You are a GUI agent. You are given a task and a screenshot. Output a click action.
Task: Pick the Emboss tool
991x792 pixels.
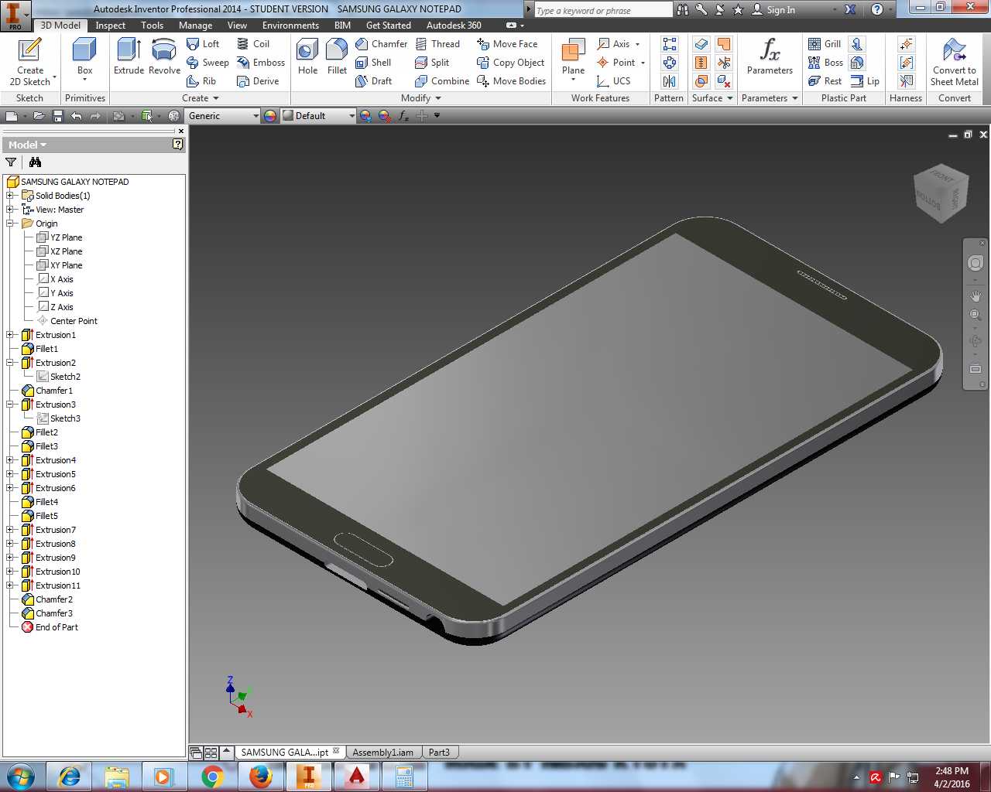pyautogui.click(x=261, y=63)
